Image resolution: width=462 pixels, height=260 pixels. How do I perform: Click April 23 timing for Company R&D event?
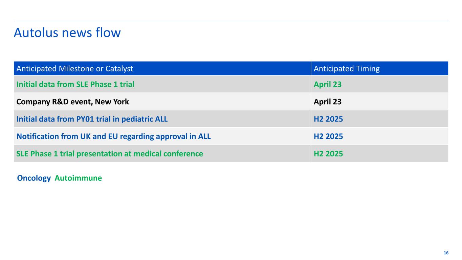click(x=328, y=102)
